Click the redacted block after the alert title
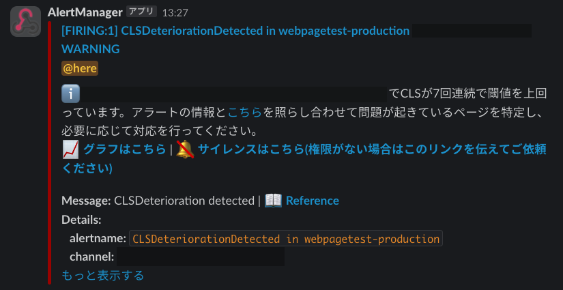The image size is (563, 290). coord(472,31)
